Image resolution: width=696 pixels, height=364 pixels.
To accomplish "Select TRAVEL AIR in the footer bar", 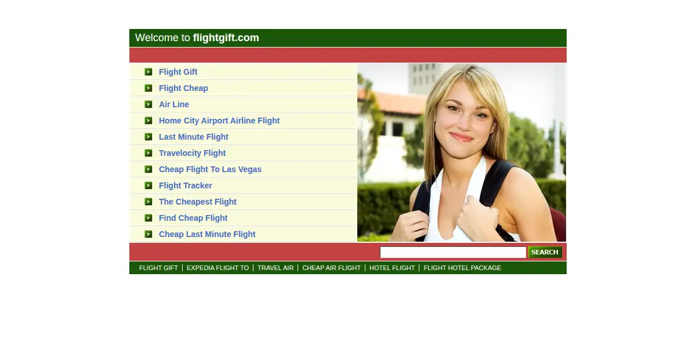I will pyautogui.click(x=275, y=268).
